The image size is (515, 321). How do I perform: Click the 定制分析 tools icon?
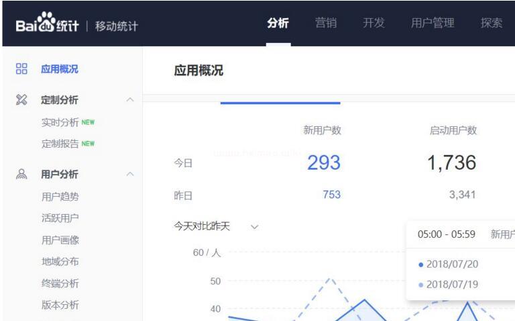pos(21,100)
